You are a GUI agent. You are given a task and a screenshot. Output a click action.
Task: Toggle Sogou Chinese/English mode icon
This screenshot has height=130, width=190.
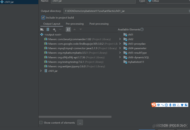coord(158,105)
